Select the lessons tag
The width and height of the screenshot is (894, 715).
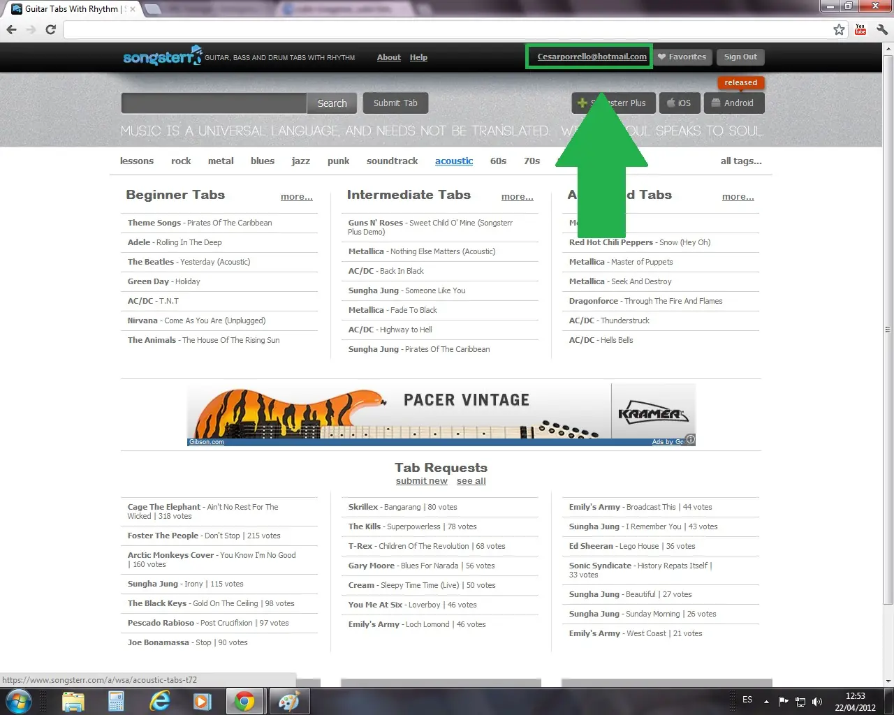137,161
